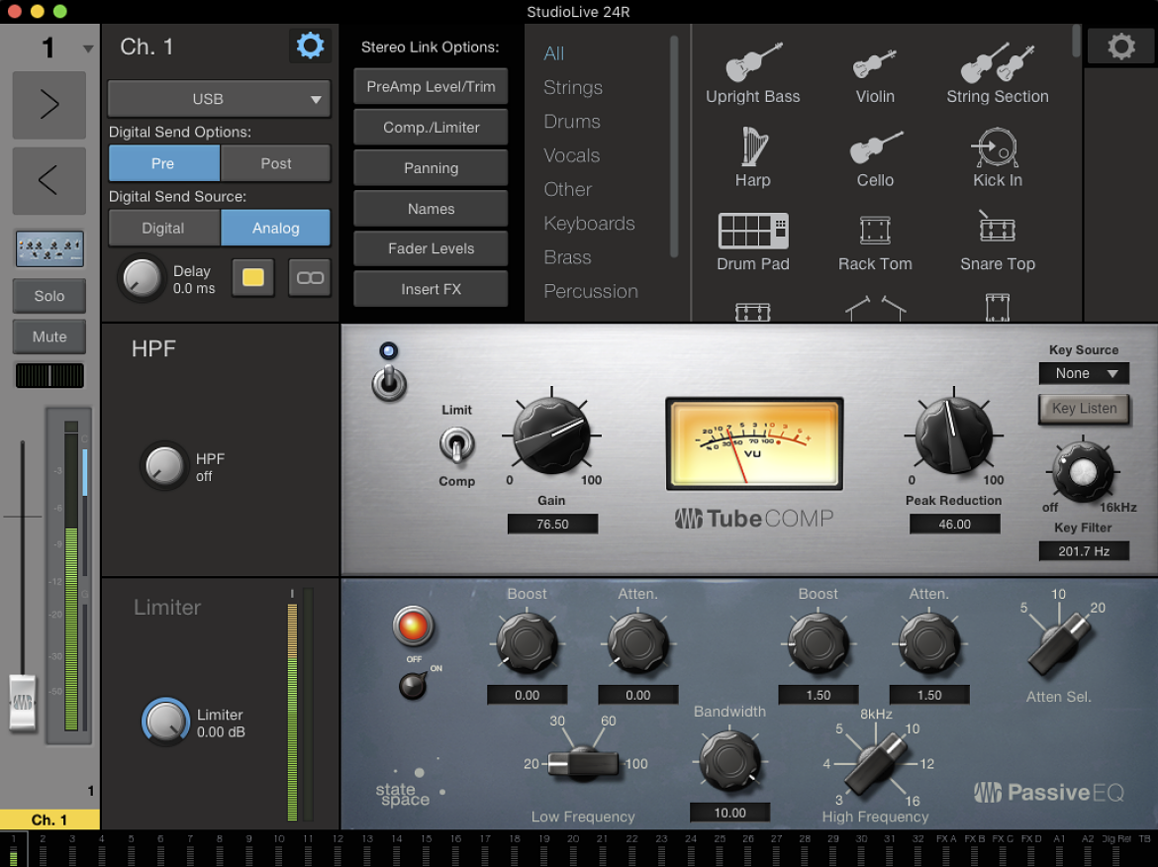Click the Key Listen button
This screenshot has height=867, width=1158.
tap(1084, 409)
